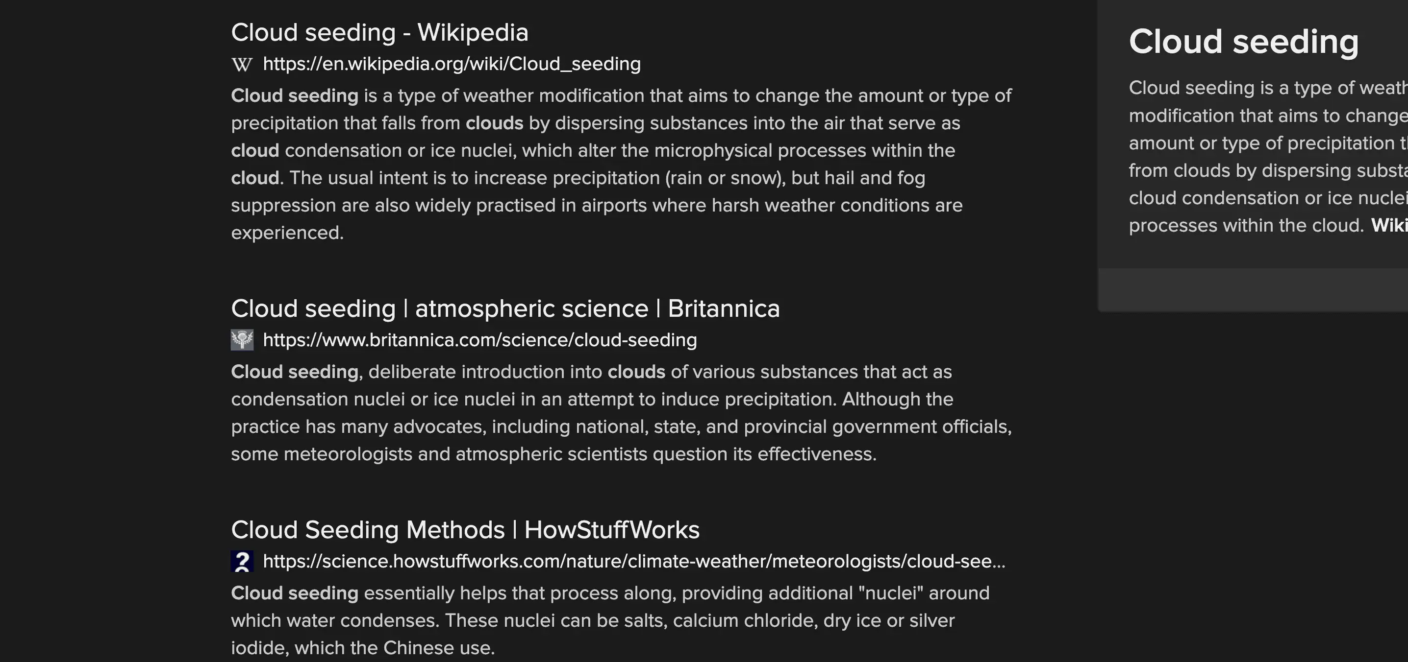
Task: Click the HowStuffWorks question mark favicon
Action: pyautogui.click(x=242, y=562)
